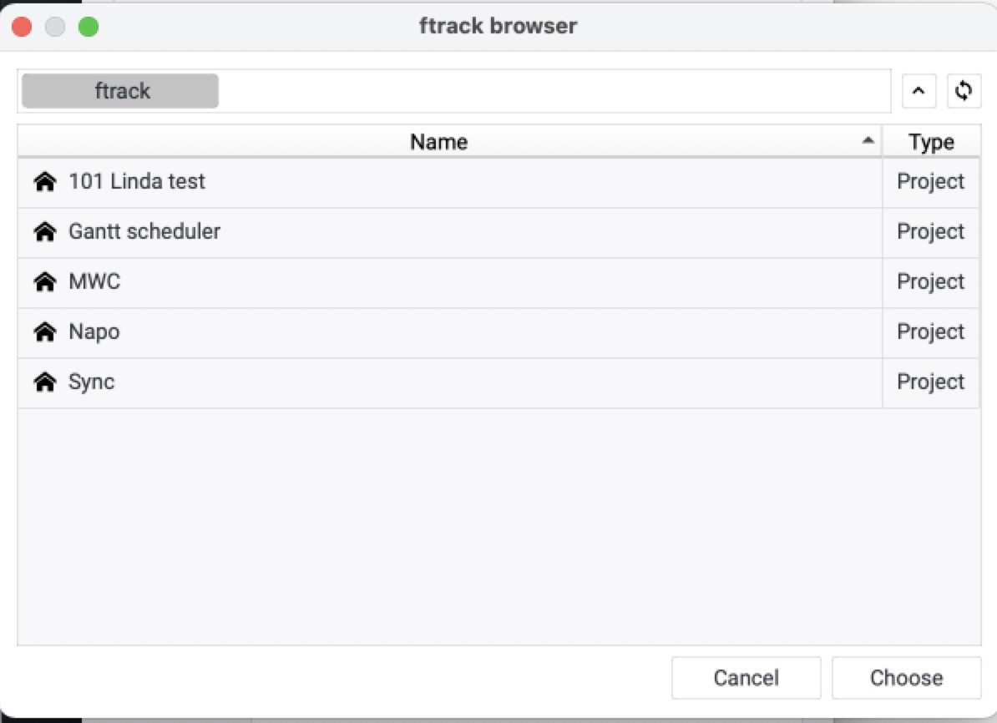Viewport: 997px width, 723px height.
Task: Click the home icon beside Gantt scheduler
Action: (x=46, y=231)
